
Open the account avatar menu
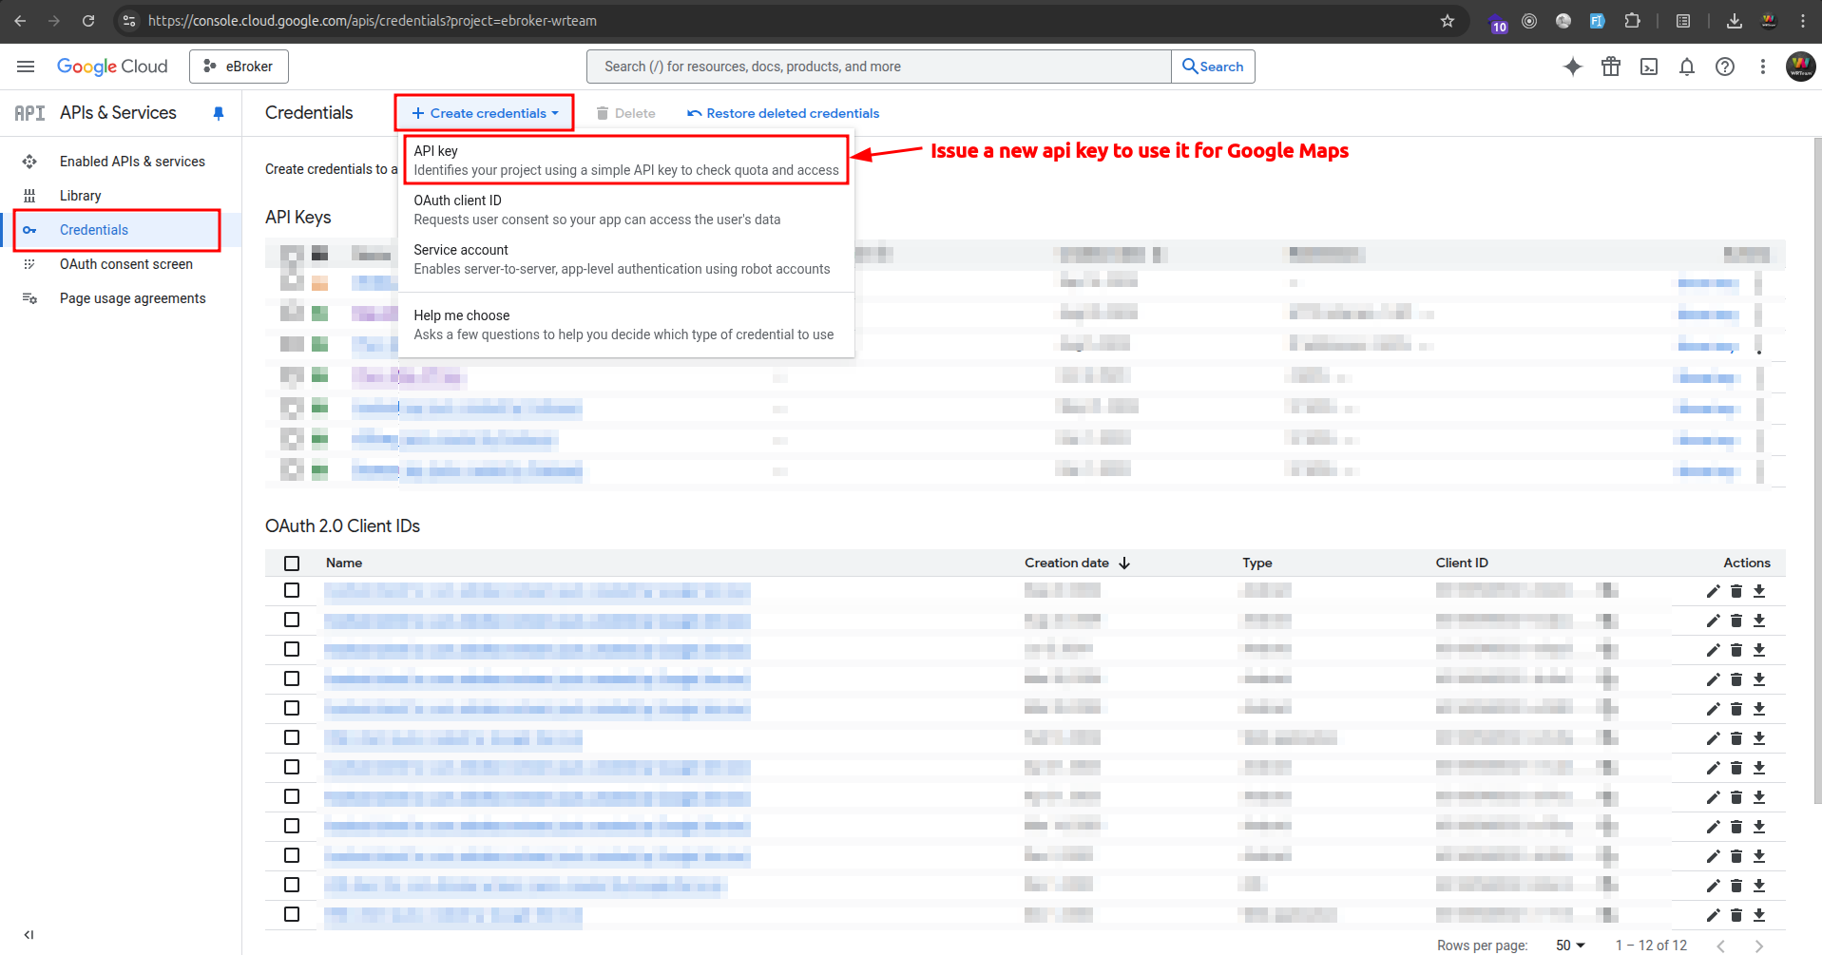click(x=1801, y=67)
